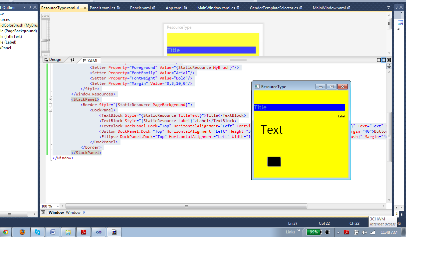Open the document outline icon near the breadcrumb bar
The width and height of the screenshot is (426, 266).
43,212
